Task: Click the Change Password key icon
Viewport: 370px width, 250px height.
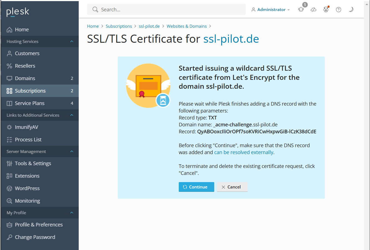Action: pos(9,237)
